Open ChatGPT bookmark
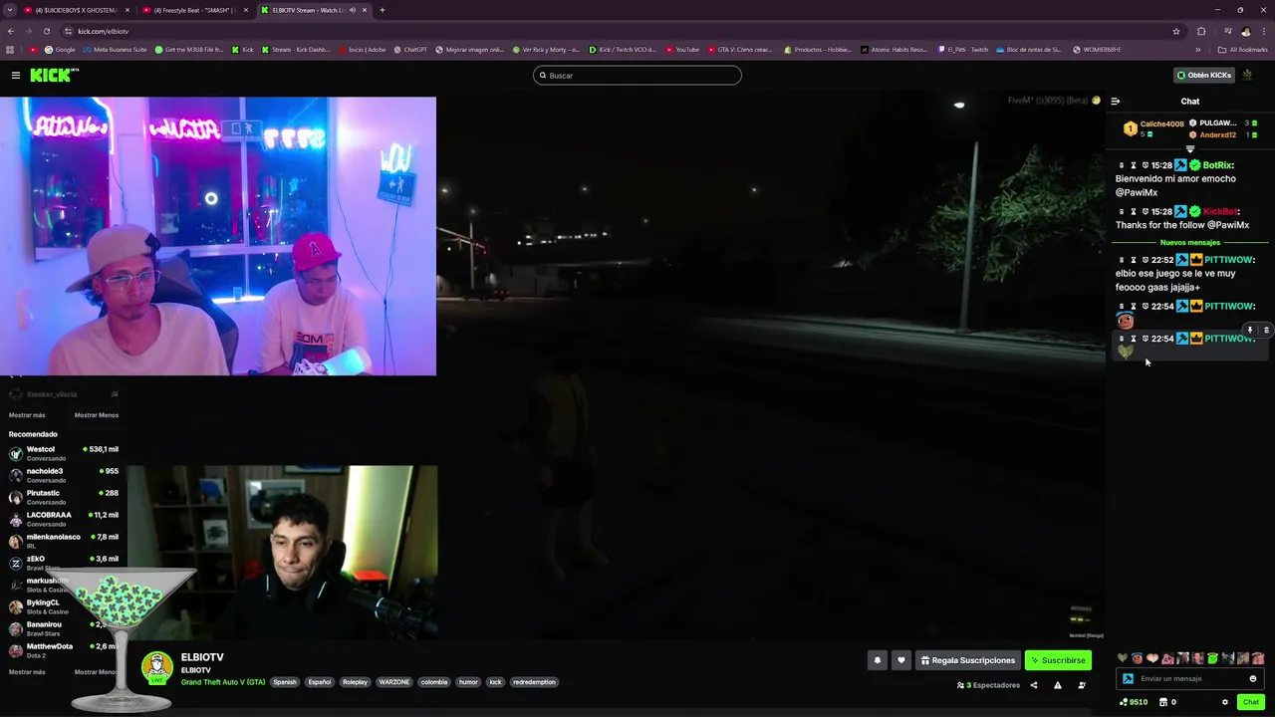The image size is (1275, 717). 410,49
